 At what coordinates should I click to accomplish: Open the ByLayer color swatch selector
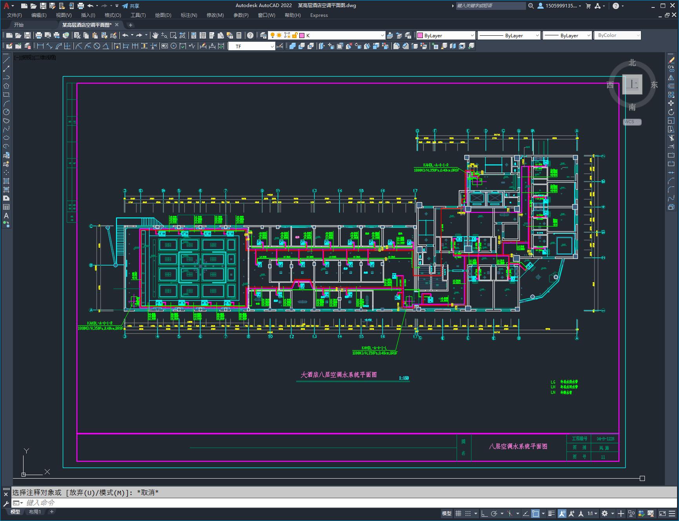pos(446,35)
